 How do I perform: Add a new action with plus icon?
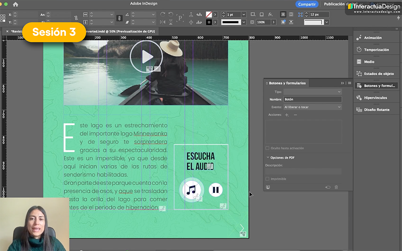pos(287,115)
